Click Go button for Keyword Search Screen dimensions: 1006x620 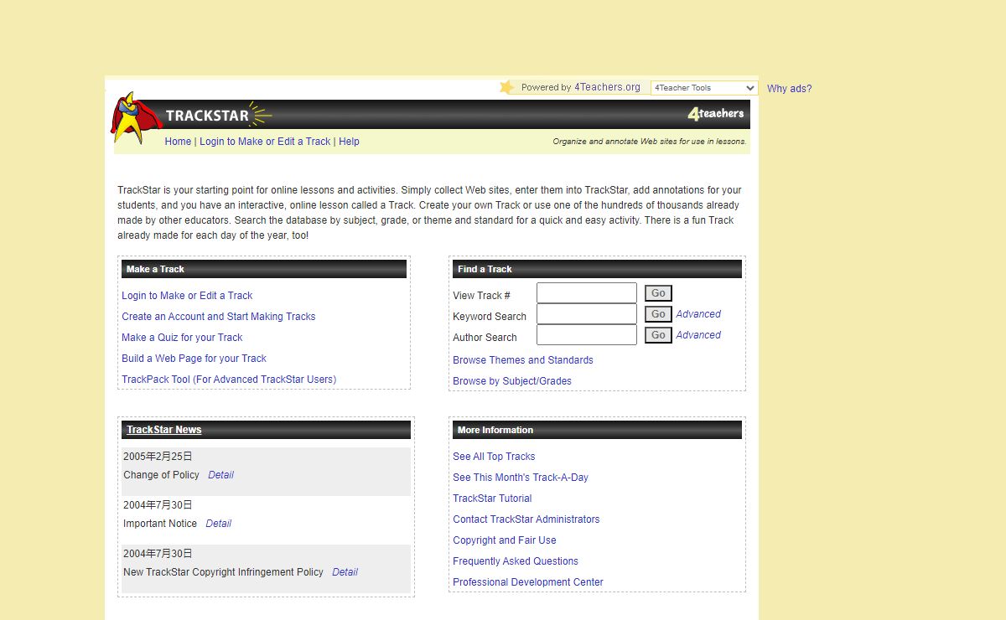point(658,314)
